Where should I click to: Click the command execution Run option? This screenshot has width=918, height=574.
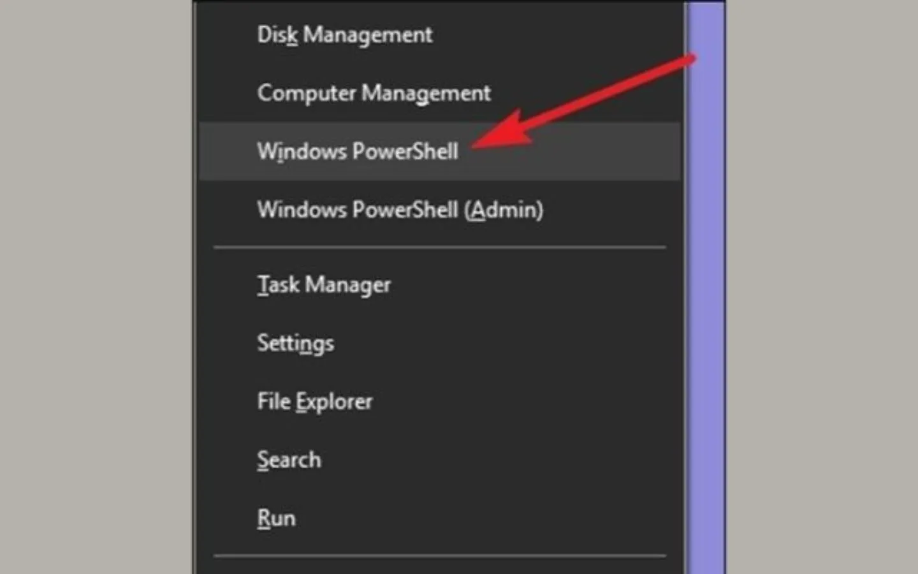click(276, 517)
